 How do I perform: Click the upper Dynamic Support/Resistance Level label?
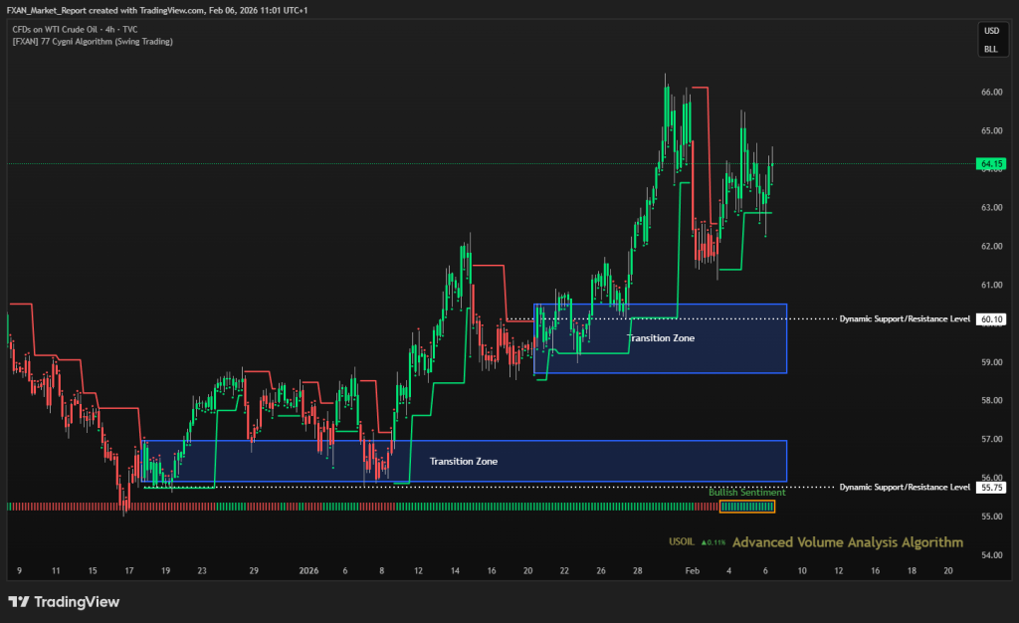pyautogui.click(x=905, y=319)
